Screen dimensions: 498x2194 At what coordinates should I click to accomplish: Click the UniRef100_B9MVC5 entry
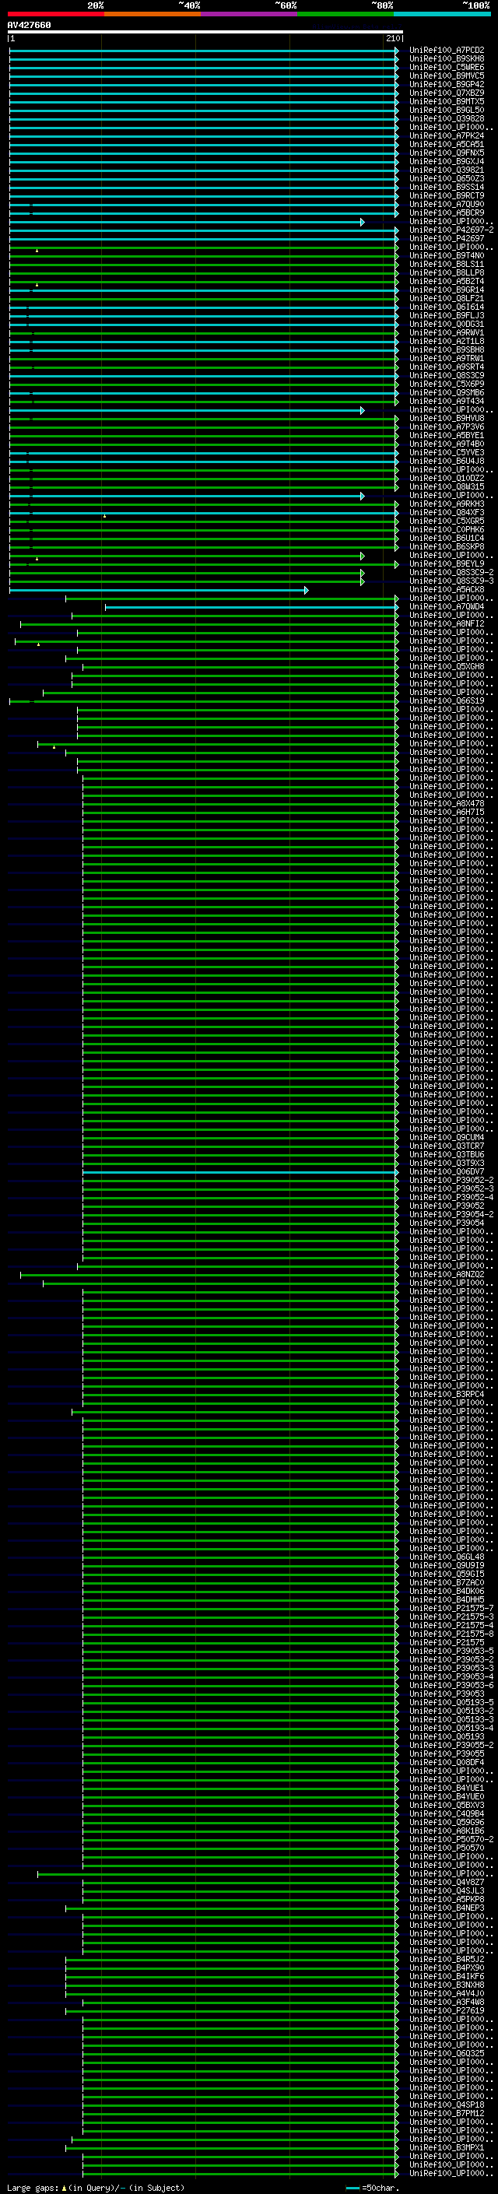tap(447, 75)
